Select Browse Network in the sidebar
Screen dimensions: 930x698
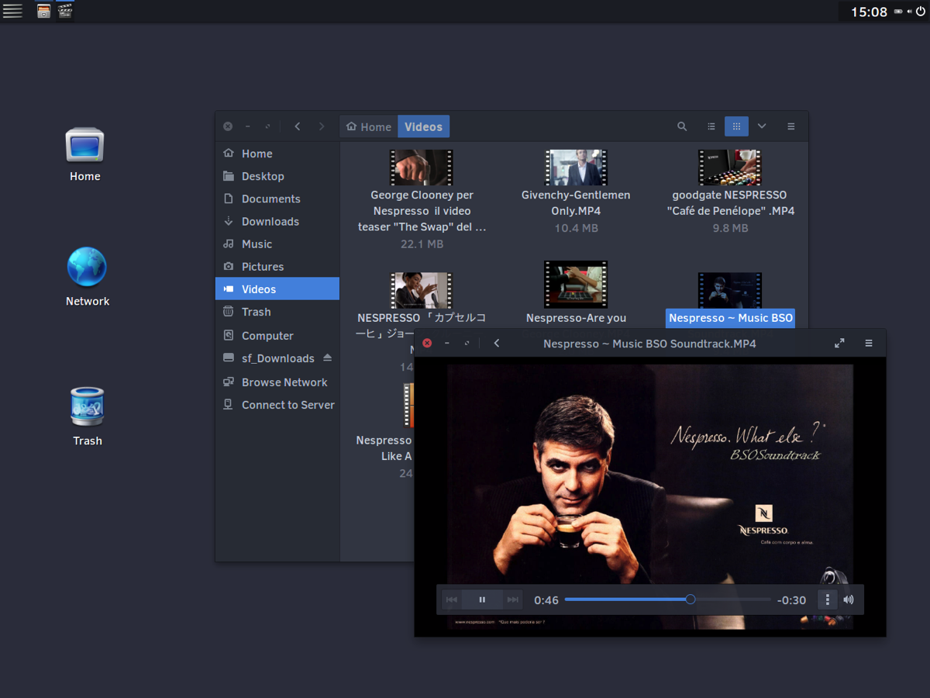coord(277,382)
